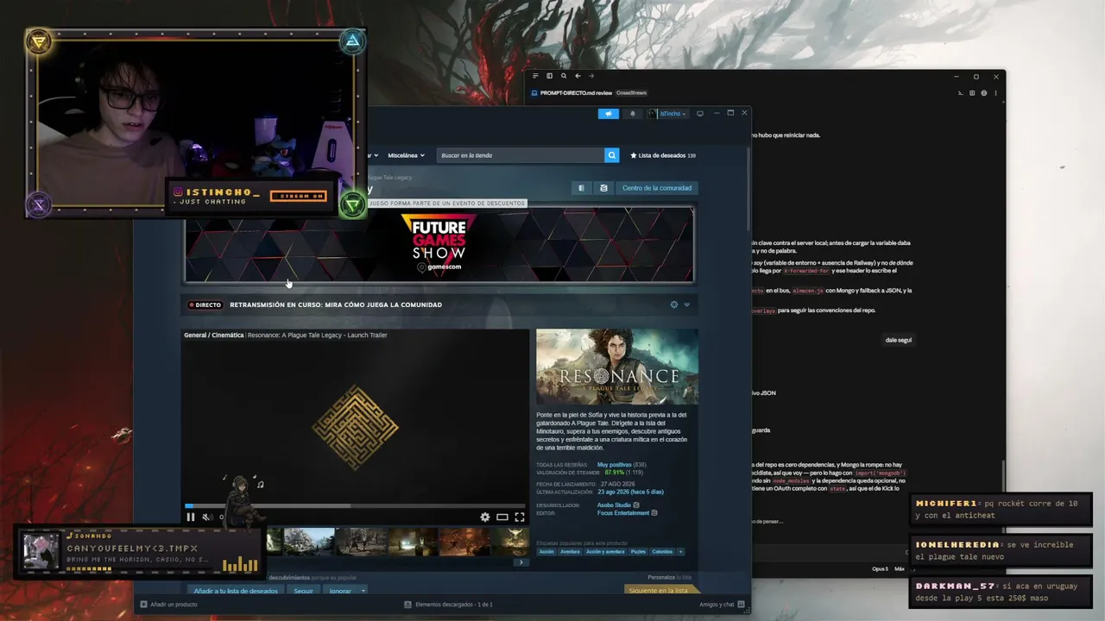Open search in the editor window
This screenshot has height=621, width=1105.
[x=564, y=76]
